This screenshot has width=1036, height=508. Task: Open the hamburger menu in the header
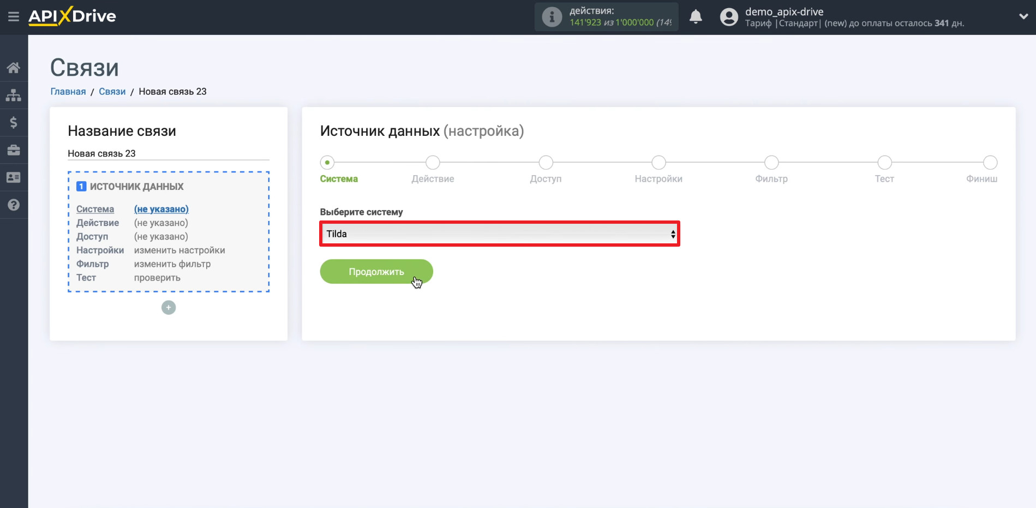click(x=14, y=16)
